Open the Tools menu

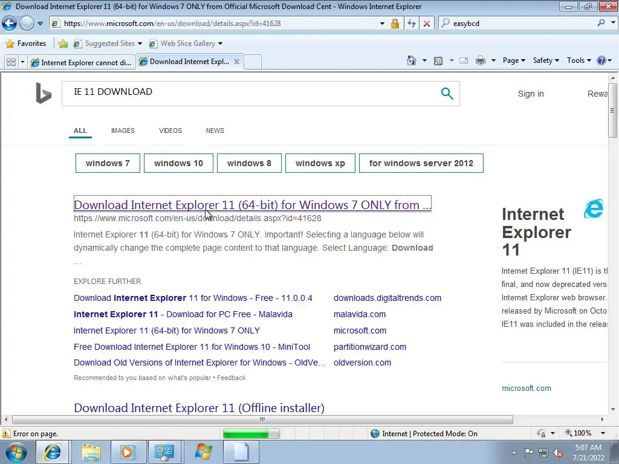coord(578,60)
